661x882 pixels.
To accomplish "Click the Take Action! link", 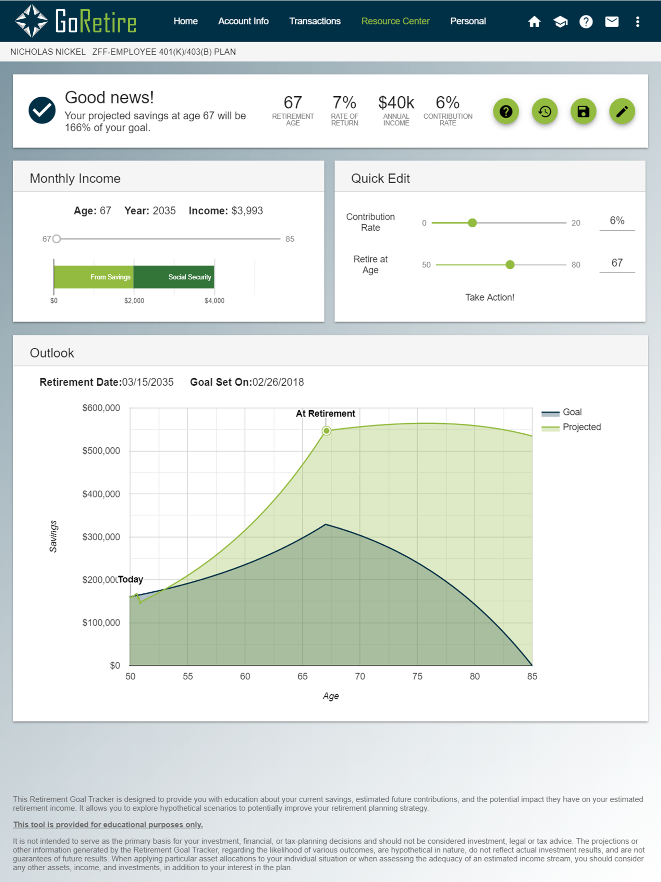I will (490, 298).
